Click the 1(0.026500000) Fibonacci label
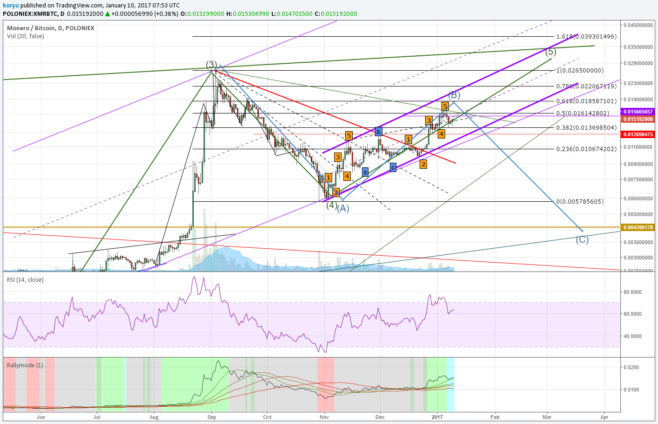This screenshot has height=424, width=658. pos(580,71)
